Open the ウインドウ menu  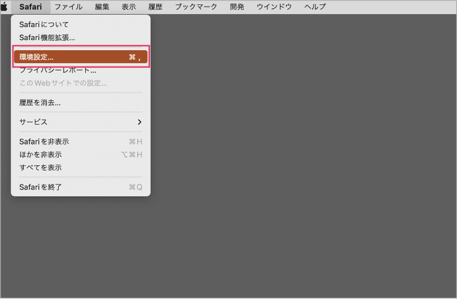[274, 7]
